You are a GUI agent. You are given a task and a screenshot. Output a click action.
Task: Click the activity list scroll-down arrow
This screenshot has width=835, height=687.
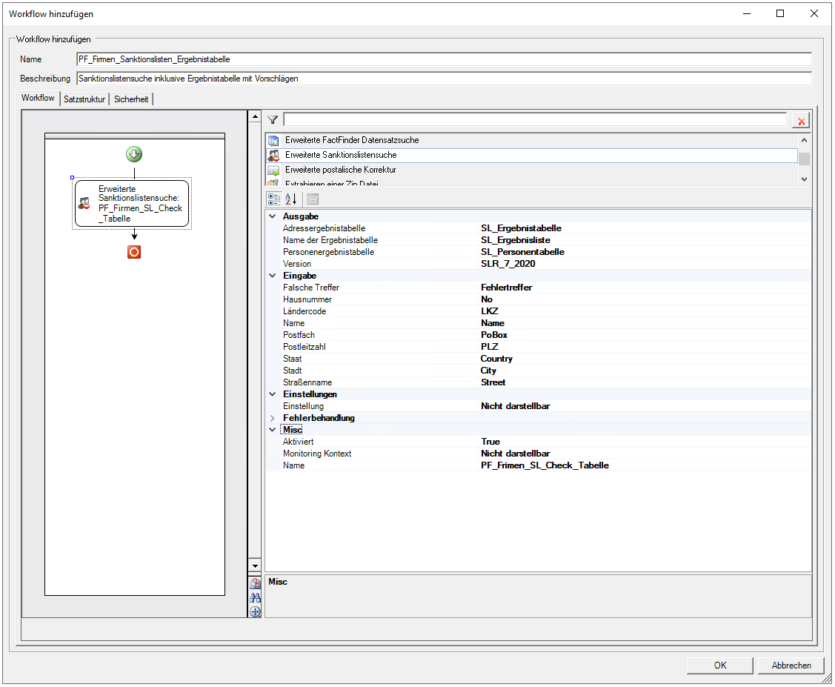click(x=804, y=179)
